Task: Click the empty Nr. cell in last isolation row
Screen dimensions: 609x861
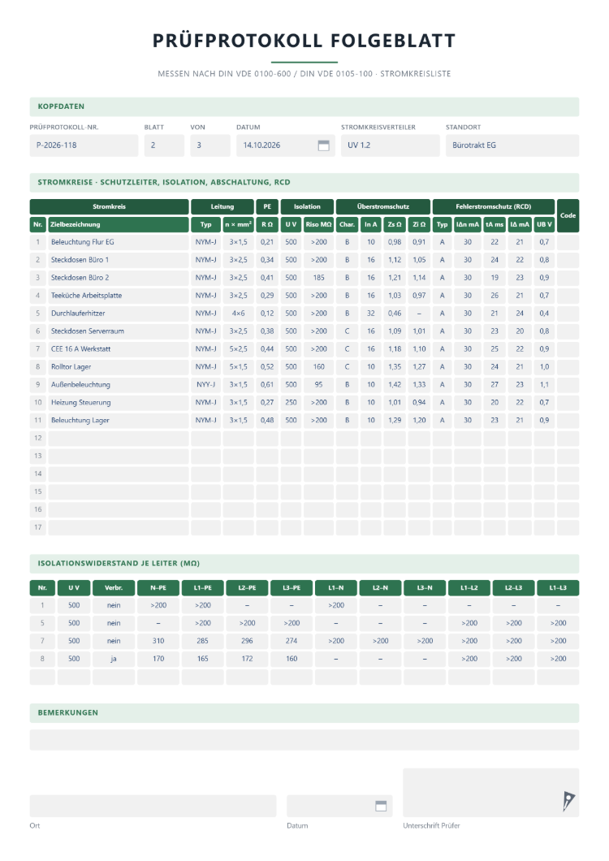Action: [42, 677]
